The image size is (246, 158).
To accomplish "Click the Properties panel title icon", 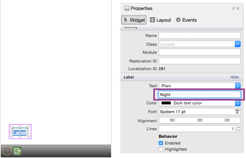I will pyautogui.click(x=126, y=8).
